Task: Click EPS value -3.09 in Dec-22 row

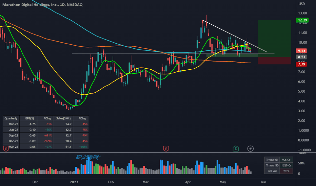Action: pyautogui.click(x=32, y=141)
